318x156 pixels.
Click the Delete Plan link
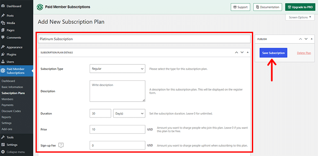304,53
